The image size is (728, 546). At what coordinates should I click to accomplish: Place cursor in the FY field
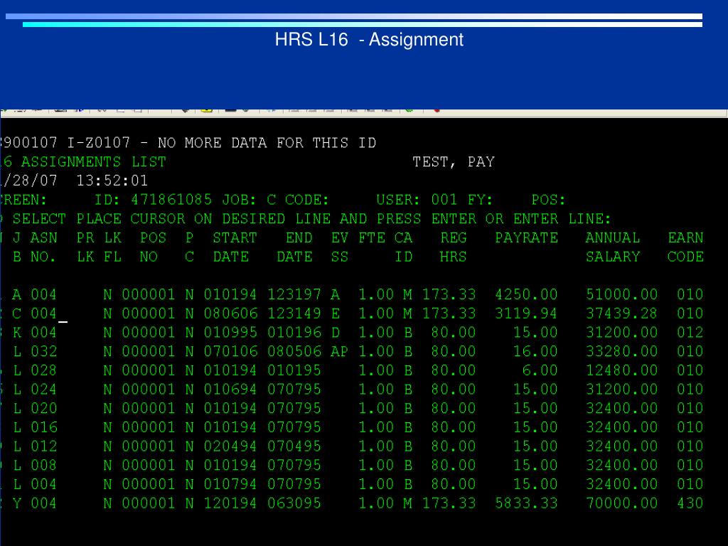click(x=510, y=200)
